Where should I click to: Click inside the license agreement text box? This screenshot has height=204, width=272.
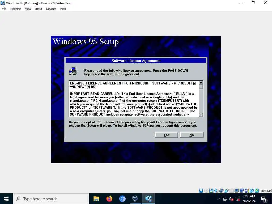[x=134, y=99]
